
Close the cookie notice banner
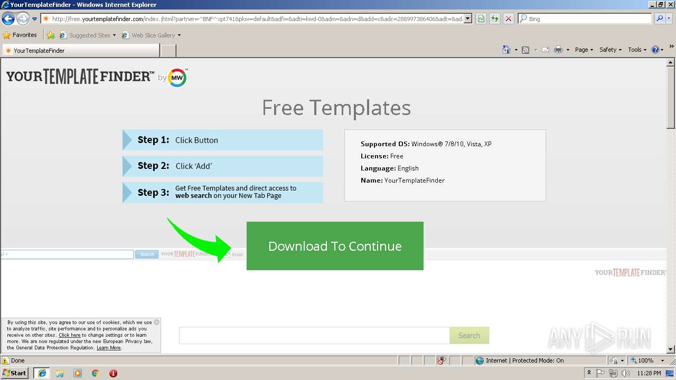coord(156,322)
